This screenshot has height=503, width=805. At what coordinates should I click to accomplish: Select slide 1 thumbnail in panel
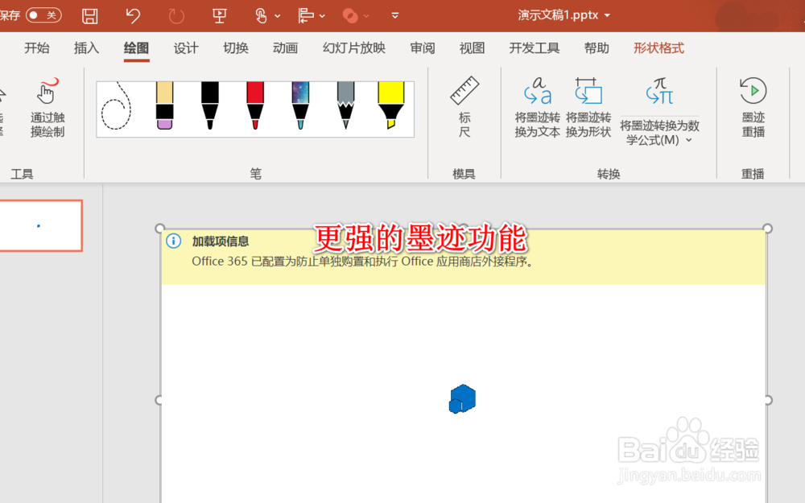pyautogui.click(x=40, y=226)
